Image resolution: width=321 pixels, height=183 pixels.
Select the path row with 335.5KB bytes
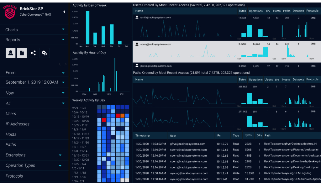click(x=227, y=95)
